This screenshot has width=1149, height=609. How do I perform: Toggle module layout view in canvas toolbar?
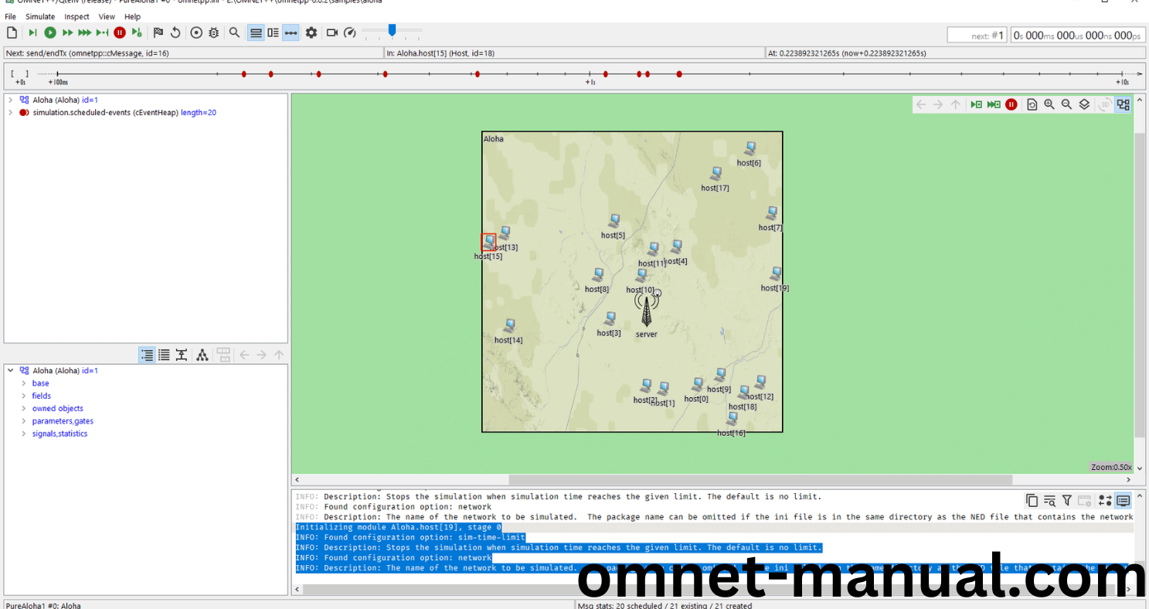(1123, 104)
